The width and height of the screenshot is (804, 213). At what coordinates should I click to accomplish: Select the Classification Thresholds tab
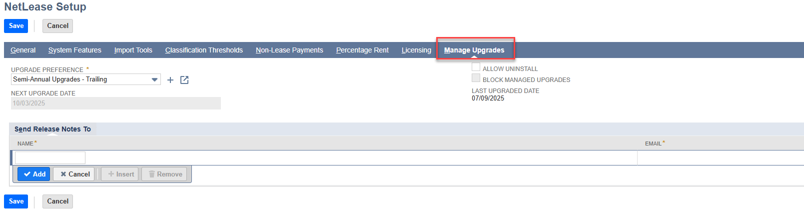[204, 50]
